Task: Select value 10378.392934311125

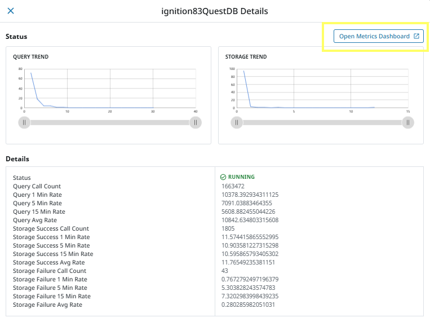Action: click(x=250, y=195)
